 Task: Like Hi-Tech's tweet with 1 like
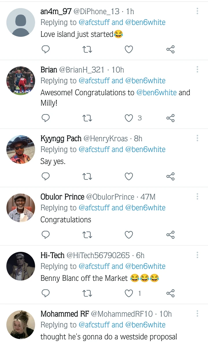(129, 293)
